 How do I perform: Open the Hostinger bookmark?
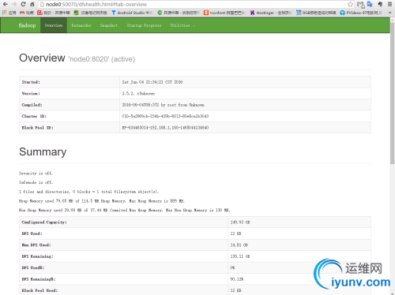[271, 13]
